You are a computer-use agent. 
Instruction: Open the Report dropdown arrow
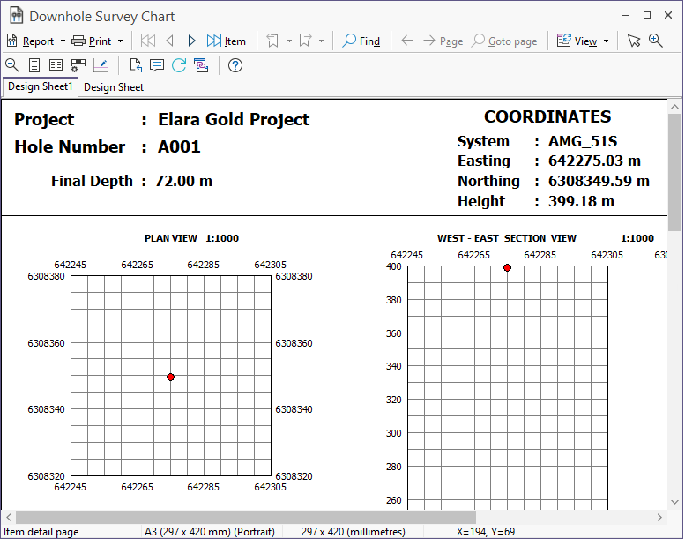click(63, 41)
